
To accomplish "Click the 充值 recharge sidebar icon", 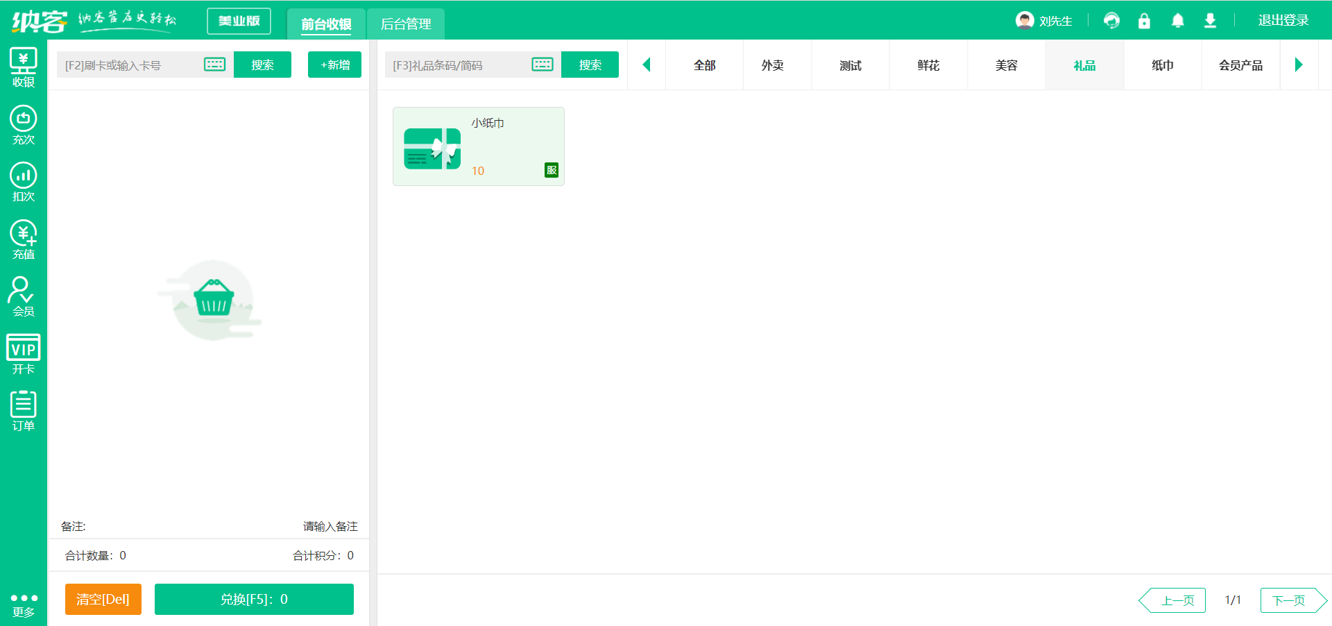I will 24,239.
